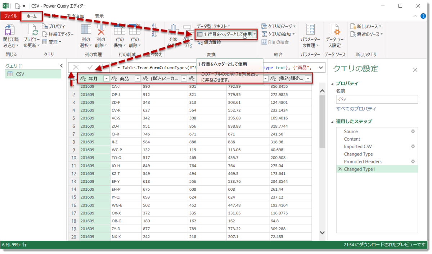Image resolution: width=432 pixels, height=254 pixels.
Task: Close the Query Settings (クエリの設定) pane
Action: pos(415,70)
